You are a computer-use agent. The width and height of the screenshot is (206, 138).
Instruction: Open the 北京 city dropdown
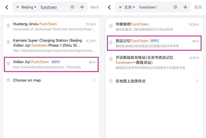[x=130, y=7]
